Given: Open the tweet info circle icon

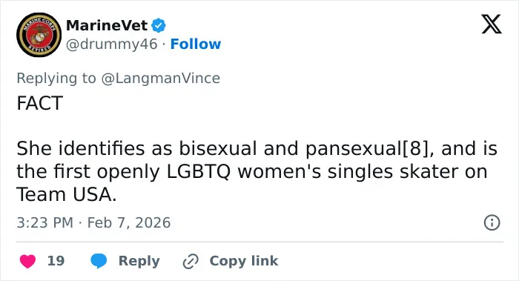Looking at the screenshot, I should 492,222.
